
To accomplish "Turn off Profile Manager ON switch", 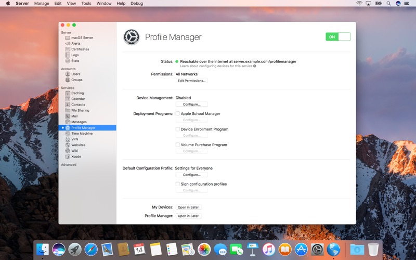I will (x=338, y=37).
